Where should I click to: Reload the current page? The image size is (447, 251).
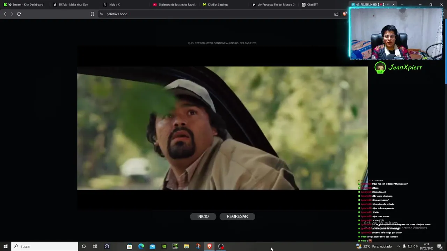[x=19, y=14]
